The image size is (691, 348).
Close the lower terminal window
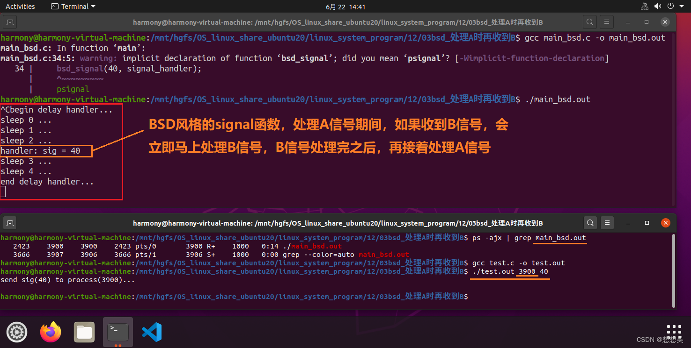coord(665,223)
